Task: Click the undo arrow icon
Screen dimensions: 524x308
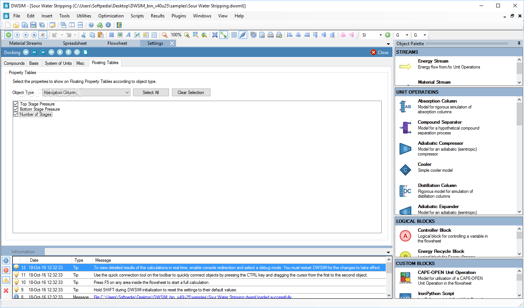Action: (x=55, y=35)
